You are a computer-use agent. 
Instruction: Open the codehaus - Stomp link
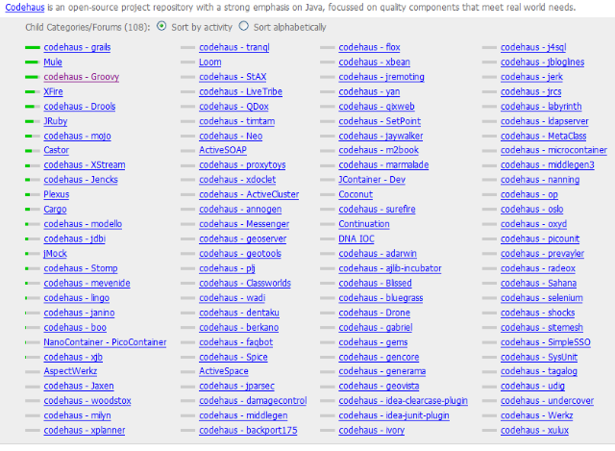(x=81, y=268)
